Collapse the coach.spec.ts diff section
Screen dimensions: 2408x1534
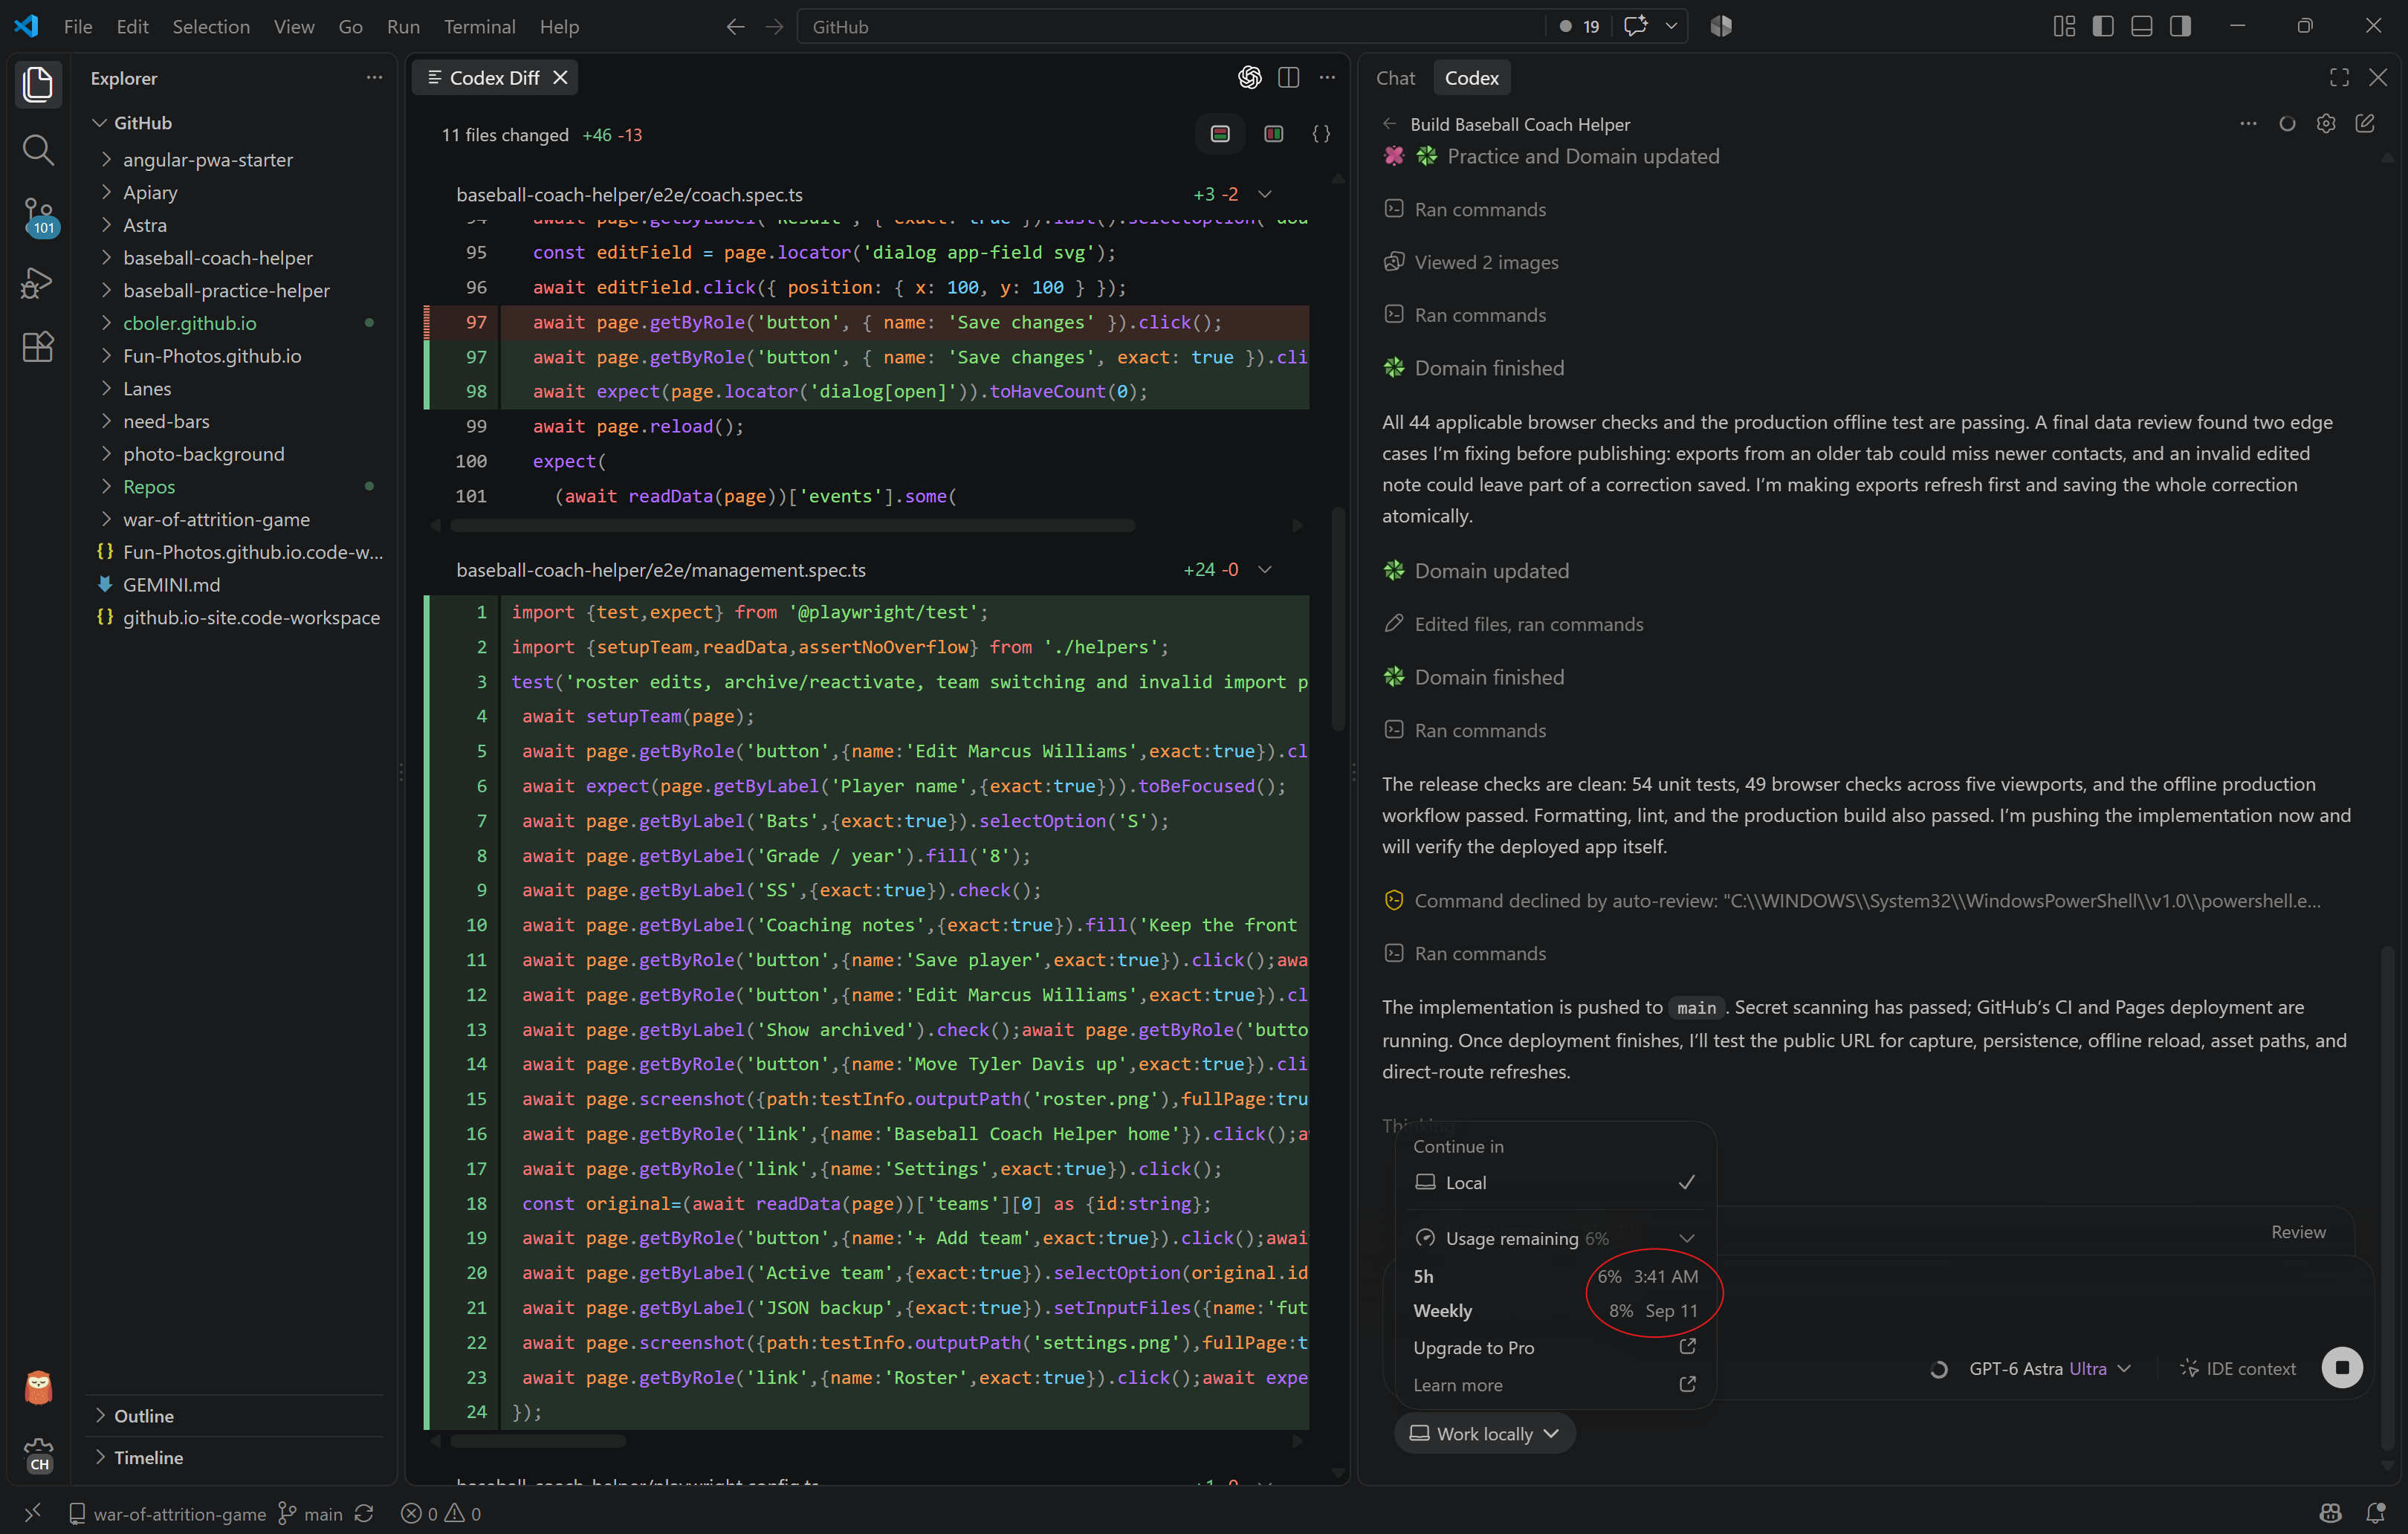[1265, 194]
